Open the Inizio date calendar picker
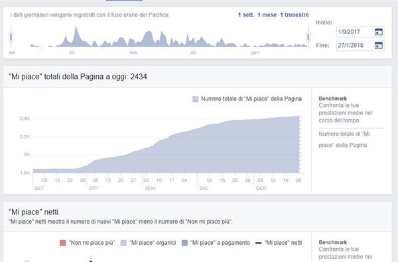398x262 pixels. click(379, 32)
